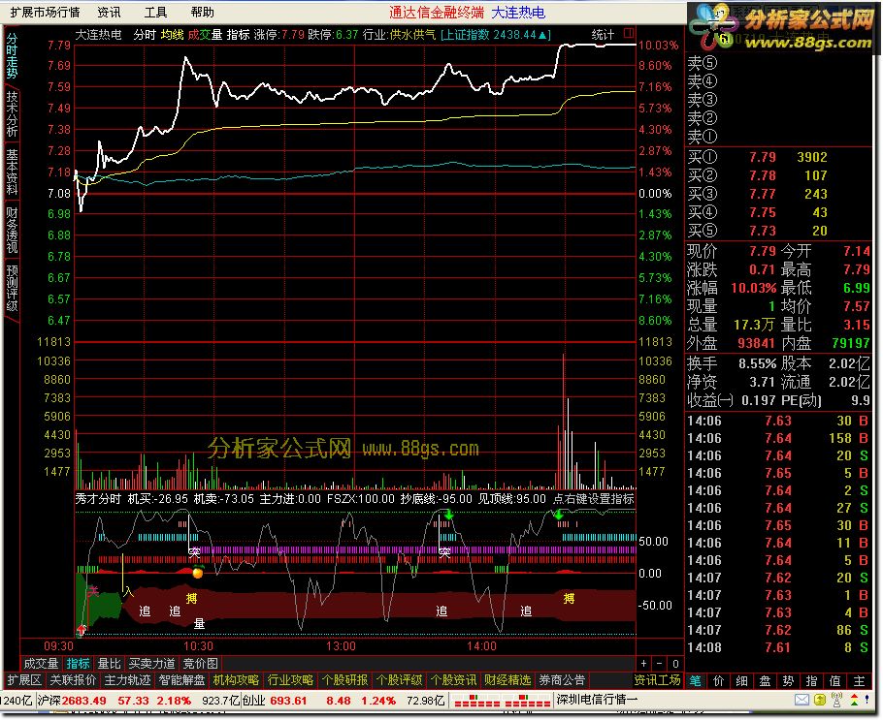883x720 pixels.
Task: Switch to the 成交量 sub-chart tab
Action: [41, 664]
